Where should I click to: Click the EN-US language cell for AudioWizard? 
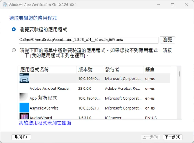[151, 118]
